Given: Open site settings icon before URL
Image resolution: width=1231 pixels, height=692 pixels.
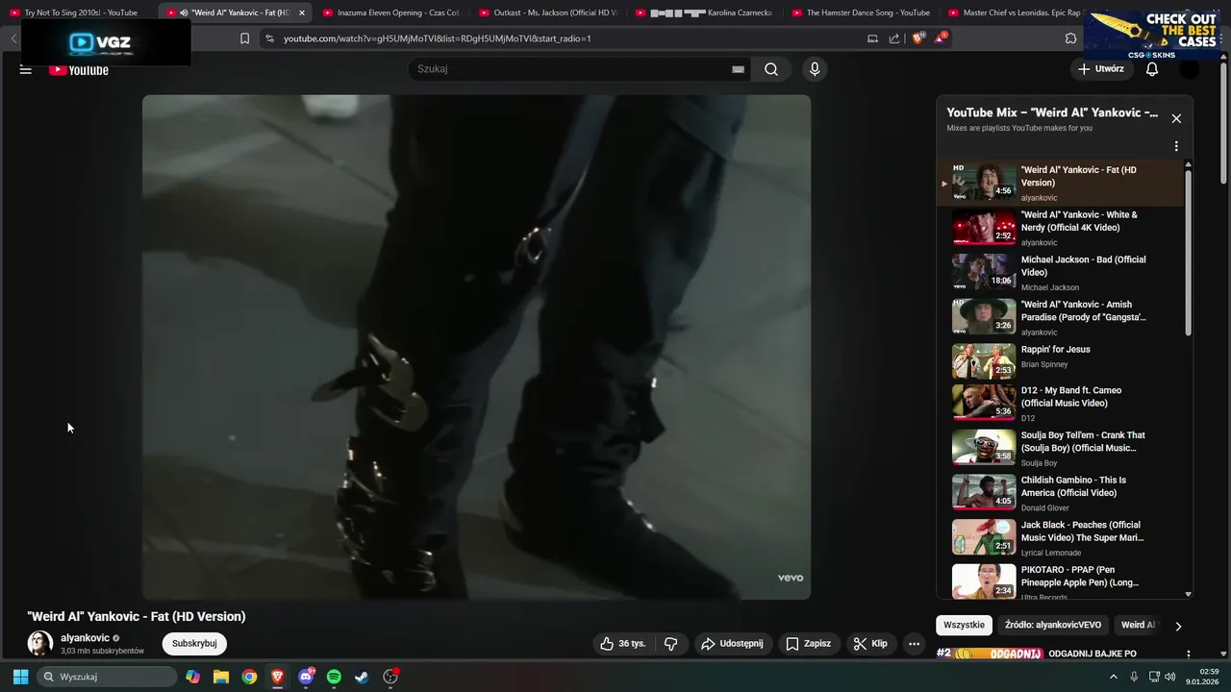Looking at the screenshot, I should tap(269, 38).
